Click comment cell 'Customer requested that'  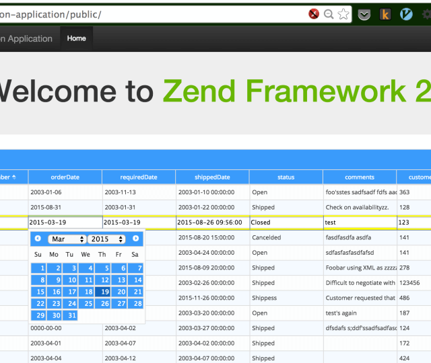[x=360, y=298]
